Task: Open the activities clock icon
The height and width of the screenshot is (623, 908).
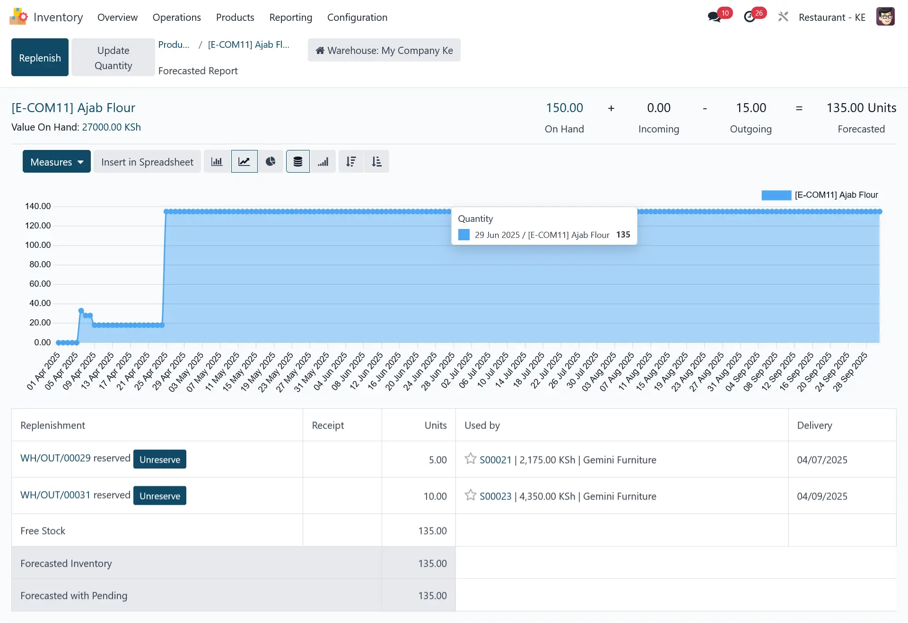Action: point(750,18)
